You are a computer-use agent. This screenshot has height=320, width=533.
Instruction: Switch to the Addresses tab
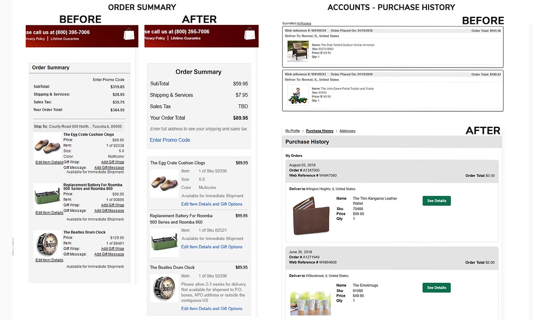pyautogui.click(x=347, y=131)
